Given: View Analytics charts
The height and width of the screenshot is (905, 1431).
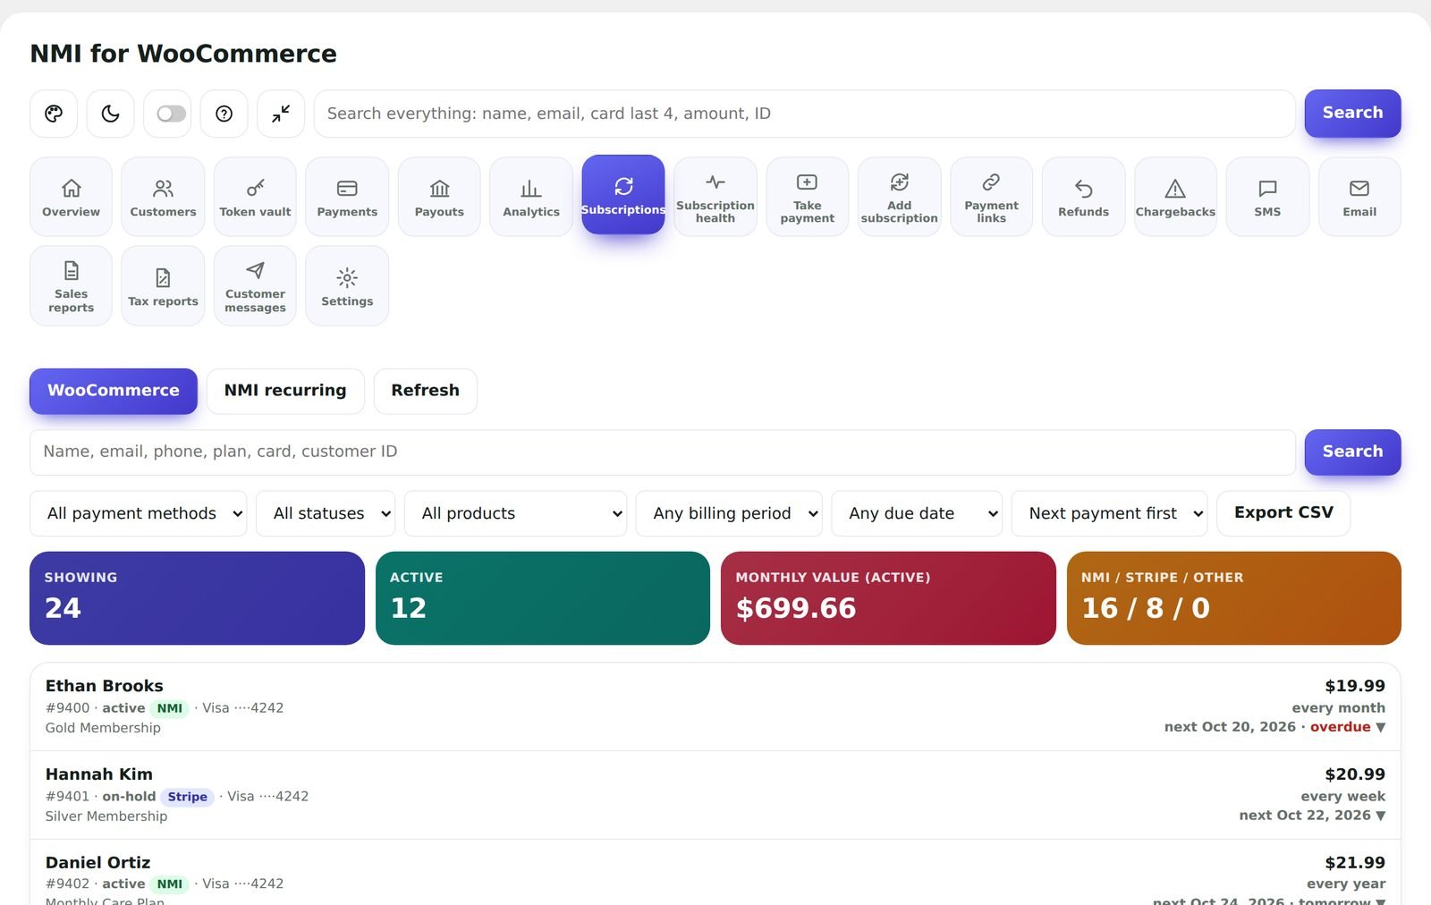Looking at the screenshot, I should pyautogui.click(x=531, y=197).
